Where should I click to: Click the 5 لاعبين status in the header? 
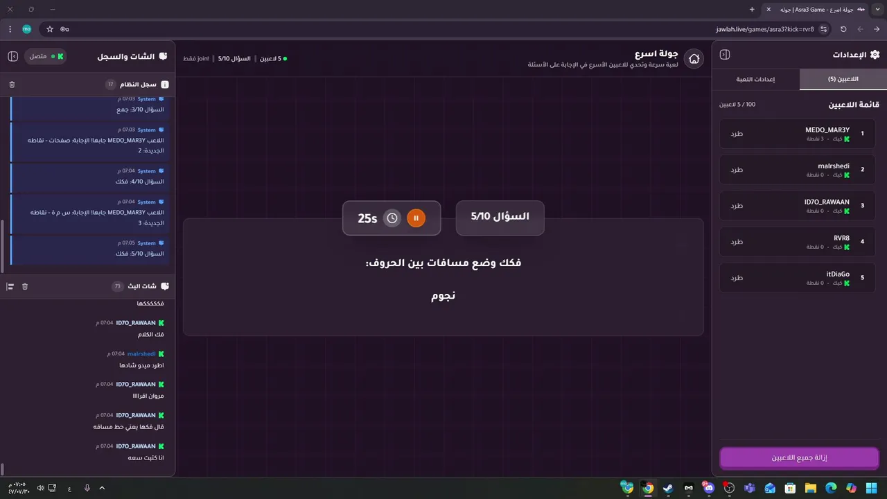273,59
